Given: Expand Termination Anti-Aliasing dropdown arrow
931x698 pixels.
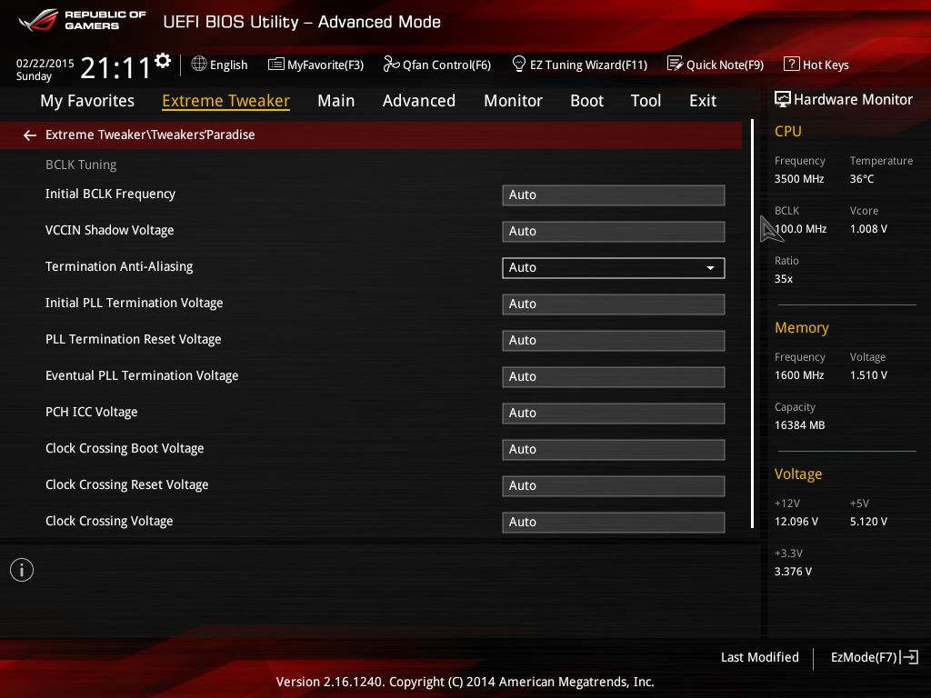Looking at the screenshot, I should click(x=710, y=268).
